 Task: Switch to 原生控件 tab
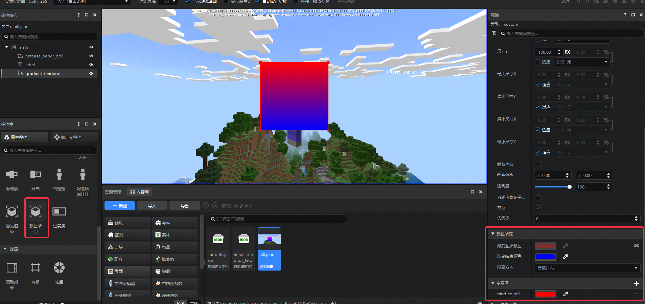pos(24,137)
